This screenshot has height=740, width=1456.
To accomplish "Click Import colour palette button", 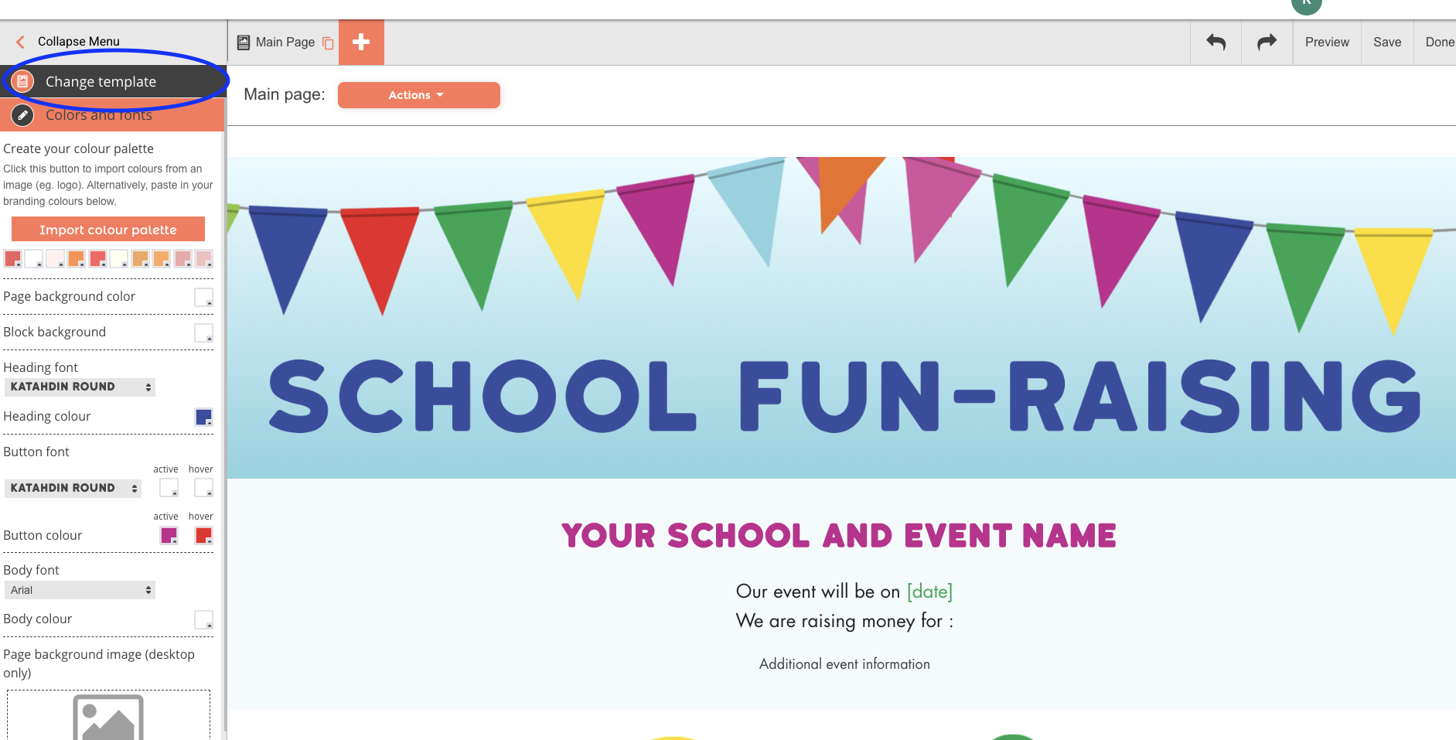I will click(108, 230).
